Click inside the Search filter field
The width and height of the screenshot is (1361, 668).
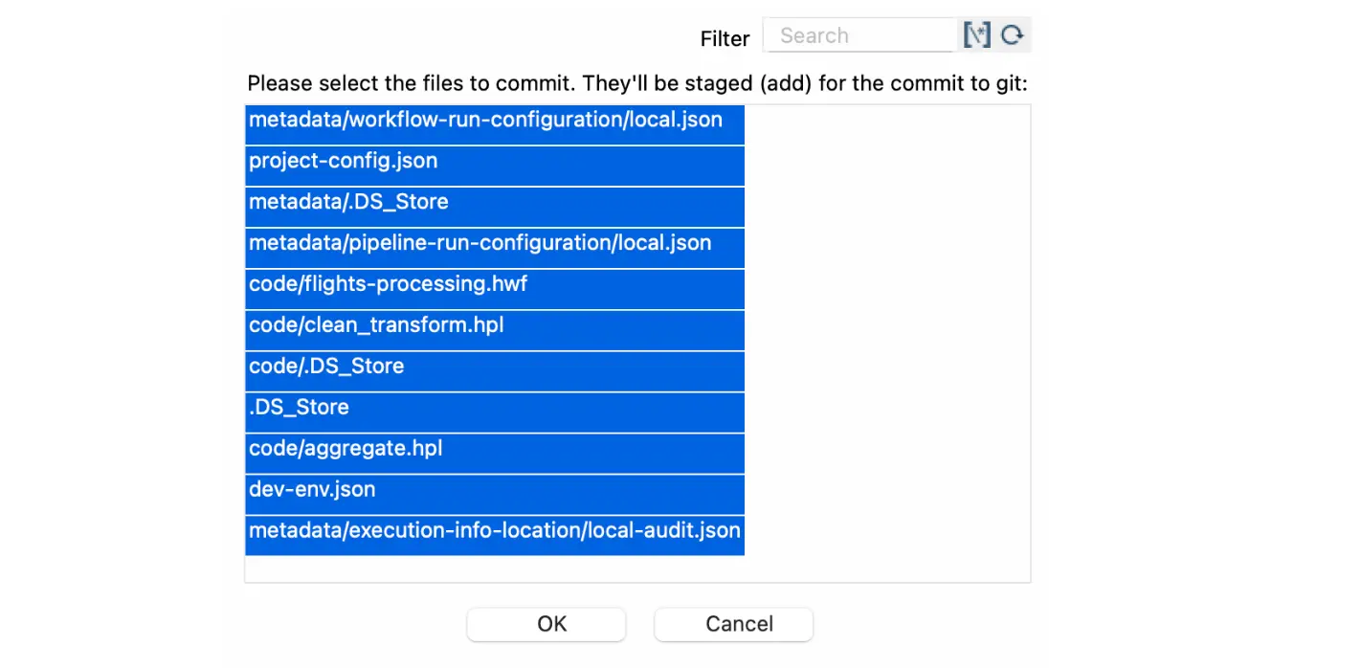click(x=859, y=34)
